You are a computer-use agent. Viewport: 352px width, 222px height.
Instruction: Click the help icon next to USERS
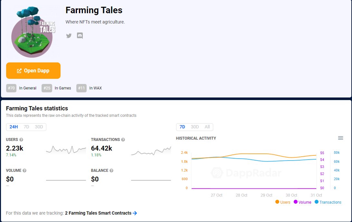click(x=21, y=140)
